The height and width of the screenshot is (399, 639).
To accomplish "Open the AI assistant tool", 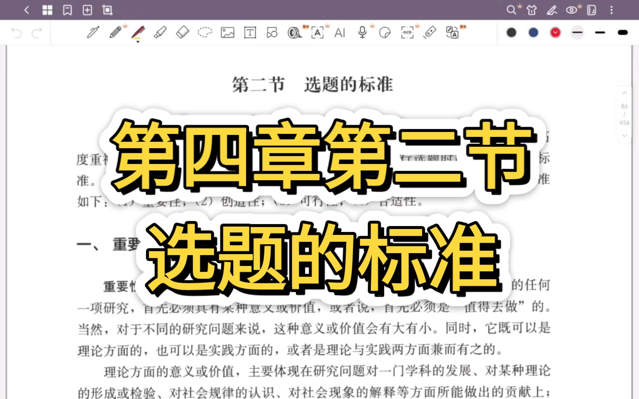I will tap(340, 33).
